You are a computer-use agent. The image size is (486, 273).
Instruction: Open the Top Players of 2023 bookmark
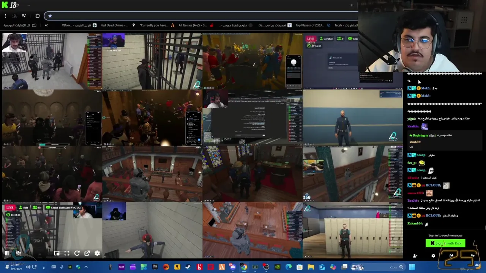point(312,25)
